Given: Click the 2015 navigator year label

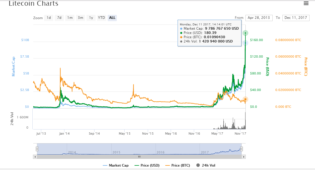Looking at the screenshot, I should (116, 152).
